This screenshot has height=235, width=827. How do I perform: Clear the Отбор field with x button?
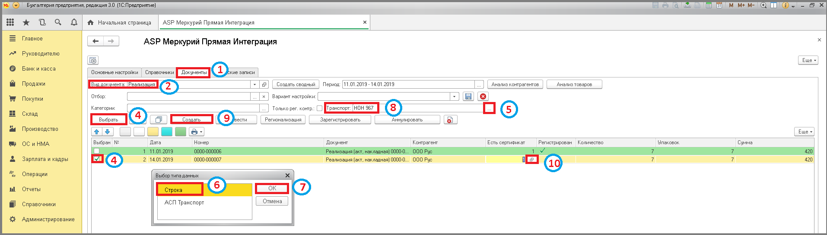(264, 96)
